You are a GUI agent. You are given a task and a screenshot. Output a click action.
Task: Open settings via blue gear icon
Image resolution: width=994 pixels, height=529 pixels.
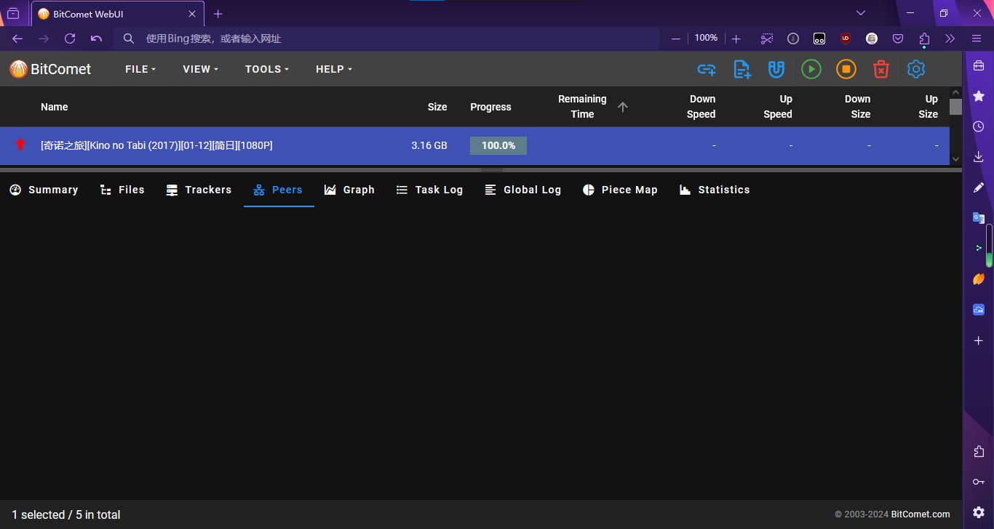(x=915, y=69)
